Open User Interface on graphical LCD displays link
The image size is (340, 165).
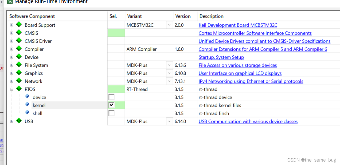240,73
